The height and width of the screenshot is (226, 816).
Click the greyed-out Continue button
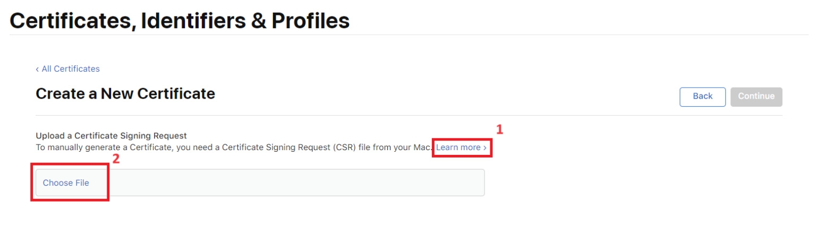click(x=756, y=97)
